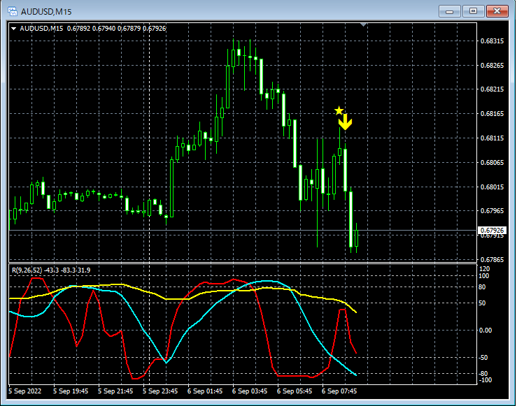The width and height of the screenshot is (517, 406).
Task: Click the indicator scale value -50
Action: pyautogui.click(x=483, y=358)
